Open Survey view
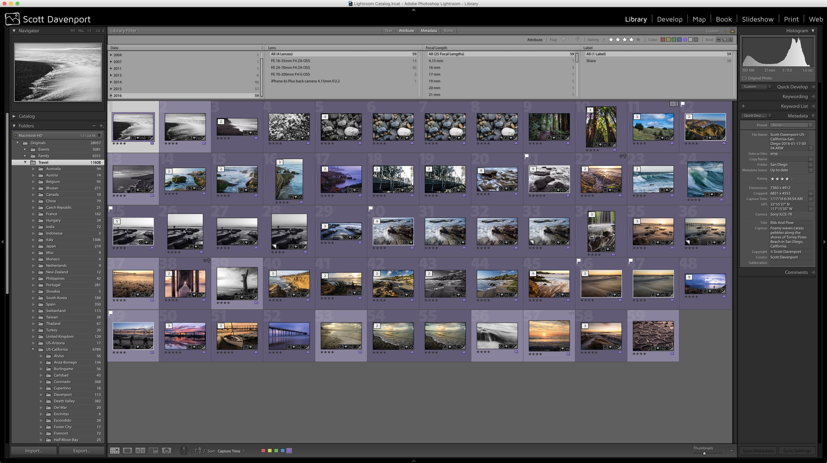Image resolution: width=827 pixels, height=463 pixels. (x=153, y=450)
